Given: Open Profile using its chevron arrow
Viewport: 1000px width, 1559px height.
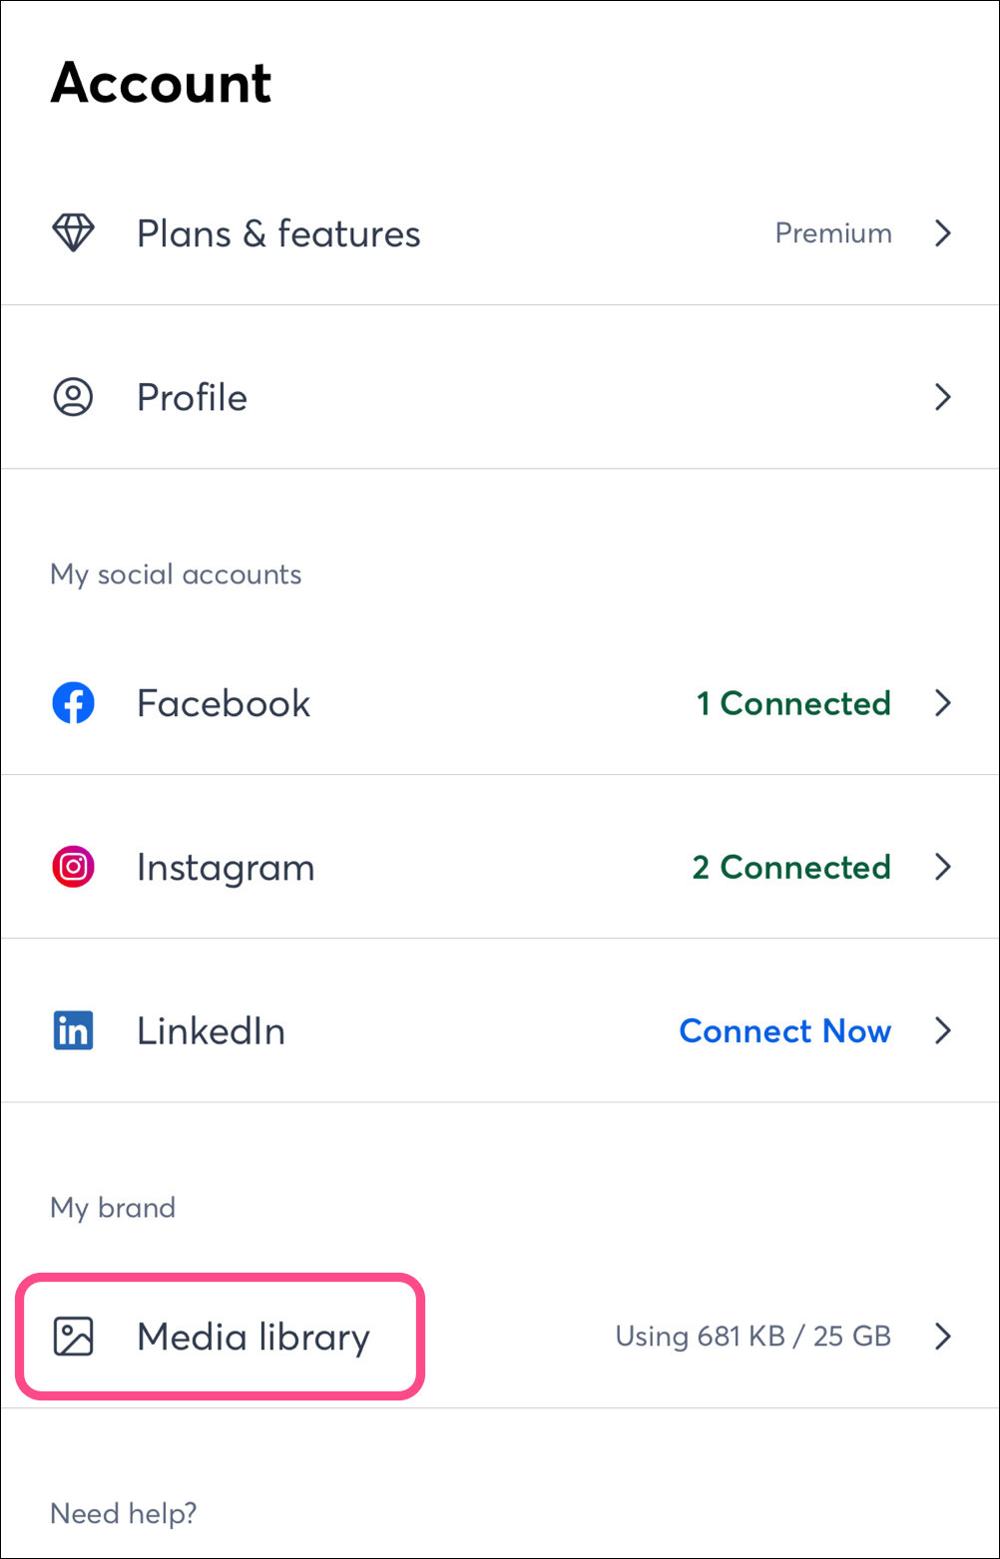Looking at the screenshot, I should click(942, 397).
